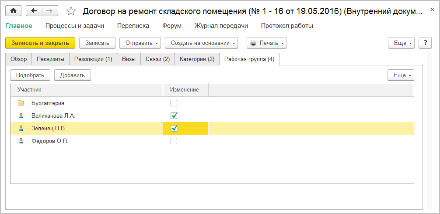Screen dimensions: 440x214
Task: Go forward with the right arrow
Action: click(x=49, y=11)
